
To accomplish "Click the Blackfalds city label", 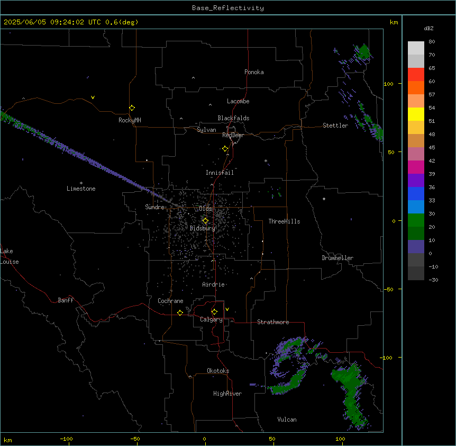I will (233, 118).
